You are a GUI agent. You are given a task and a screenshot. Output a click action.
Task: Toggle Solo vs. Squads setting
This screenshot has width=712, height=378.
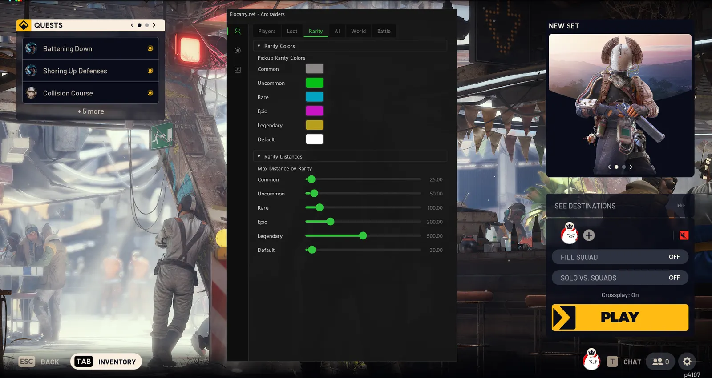(620, 278)
